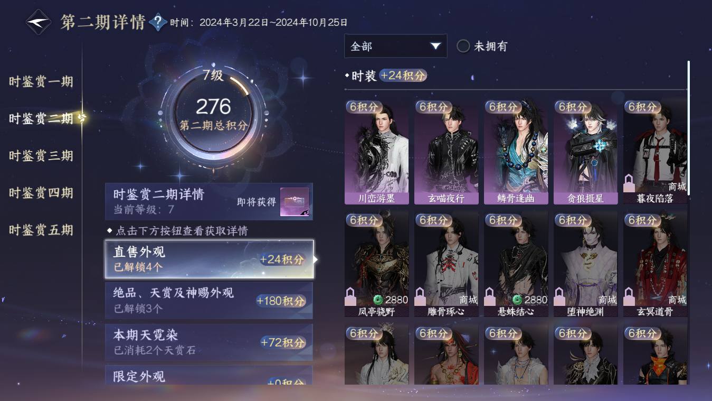The width and height of the screenshot is (712, 401).
Task: Select the 川峦游墨 outfit thumbnail
Action: point(377,152)
